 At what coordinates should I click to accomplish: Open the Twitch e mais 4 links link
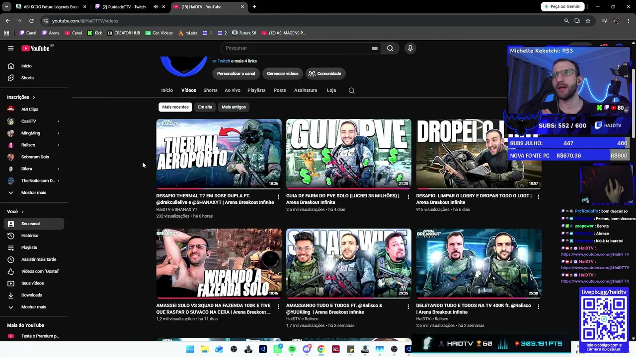click(235, 61)
